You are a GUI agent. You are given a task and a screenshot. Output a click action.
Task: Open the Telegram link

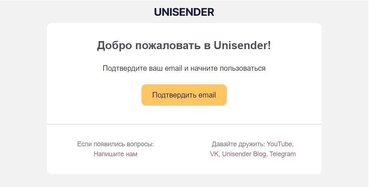point(283,154)
